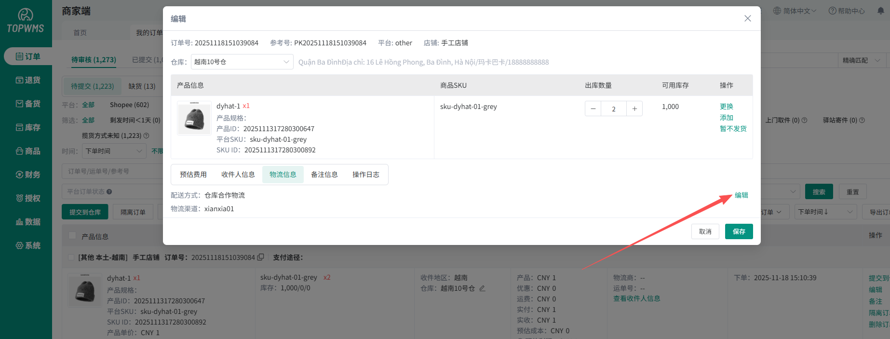The height and width of the screenshot is (339, 890).
Task: Switch to 操作日志 tab in dialog
Action: tap(366, 175)
